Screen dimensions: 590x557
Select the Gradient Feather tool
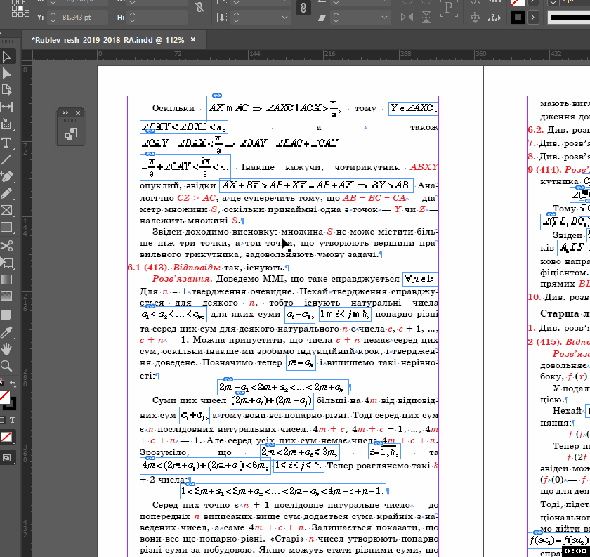(x=7, y=296)
